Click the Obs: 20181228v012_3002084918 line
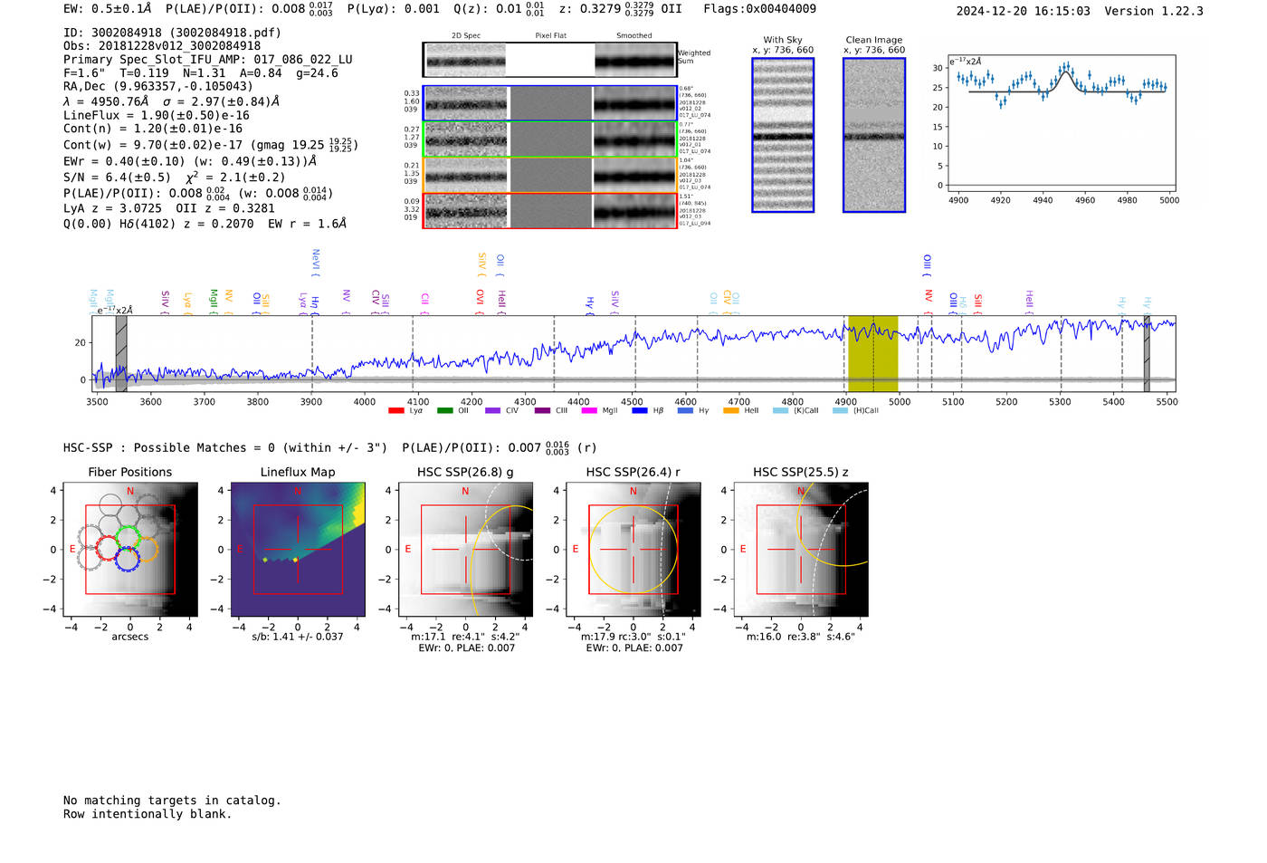The height and width of the screenshot is (863, 1267). 162,46
